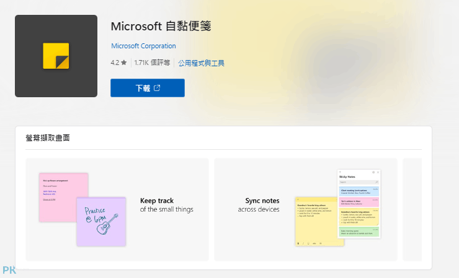Click the 螢幕擷取畫面 section heading
This screenshot has width=459, height=278.
coord(47,137)
